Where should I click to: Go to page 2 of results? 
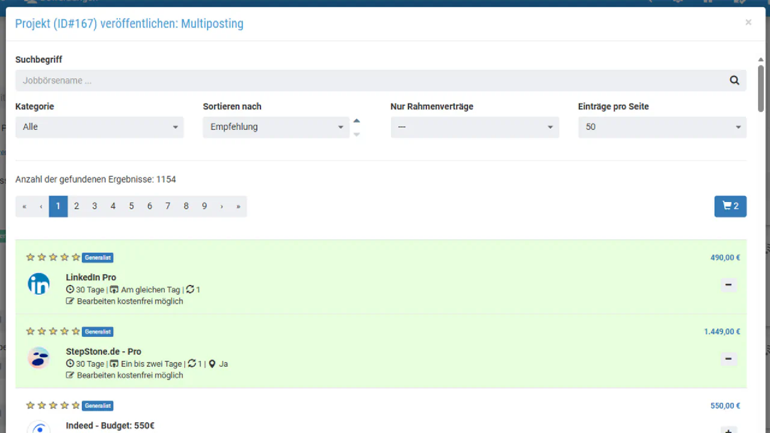tap(76, 206)
